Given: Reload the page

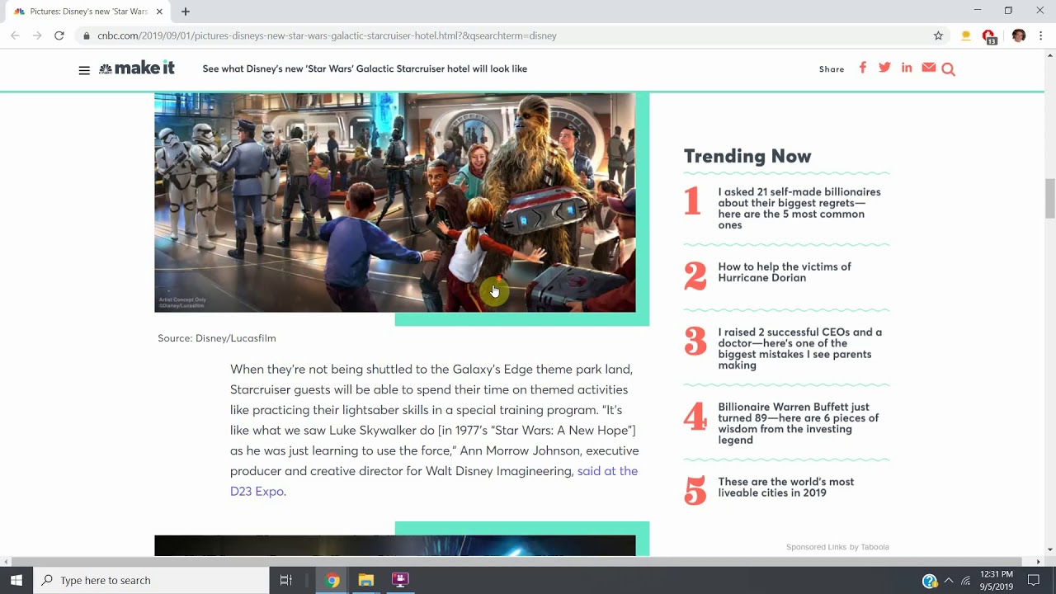Looking at the screenshot, I should coord(59,35).
